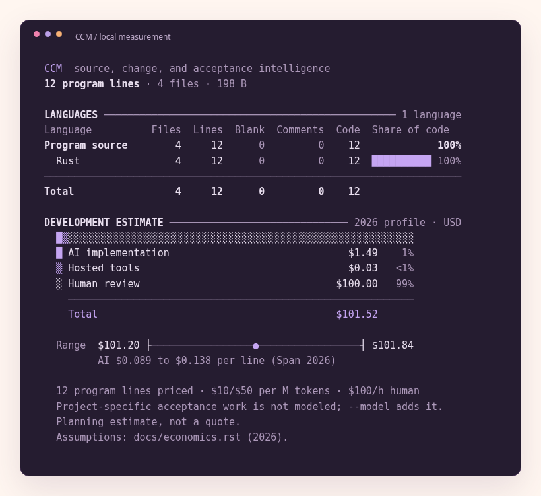Click the purple 'CCM' heading label
Image resolution: width=541 pixels, height=496 pixels.
pos(53,69)
